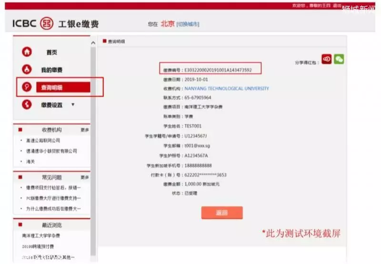Viewport: 381px width, 264px height.
Task: Open FAQ PC版缴费大厅进行缴费支持
Action: pos(53,198)
